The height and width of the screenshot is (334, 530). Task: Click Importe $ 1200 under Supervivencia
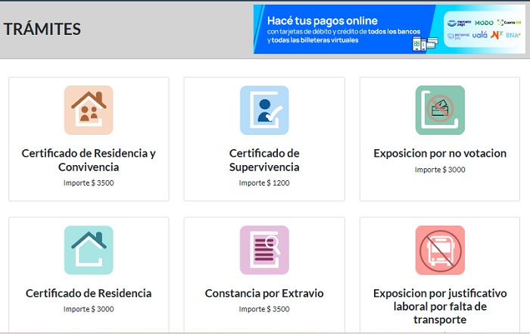(264, 183)
